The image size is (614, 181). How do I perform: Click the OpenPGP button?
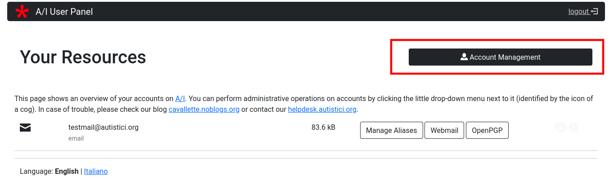tap(487, 130)
